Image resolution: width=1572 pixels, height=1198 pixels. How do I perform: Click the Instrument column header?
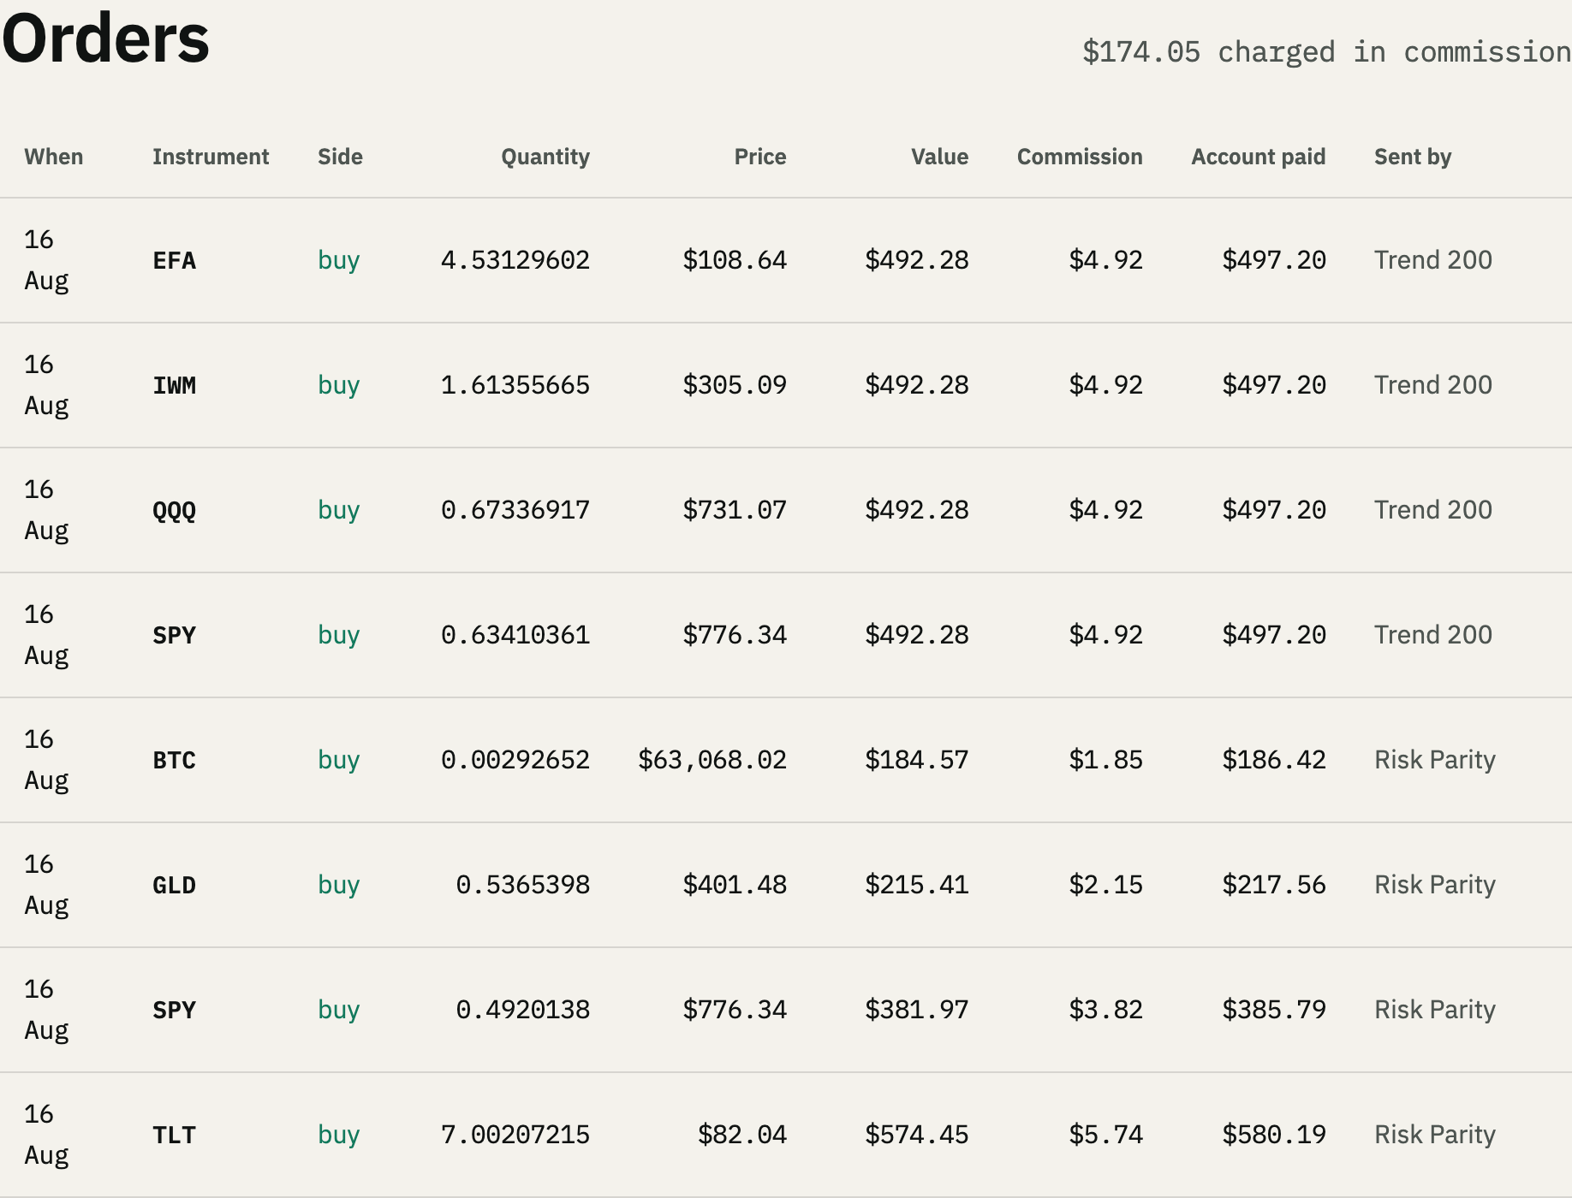[x=211, y=157]
